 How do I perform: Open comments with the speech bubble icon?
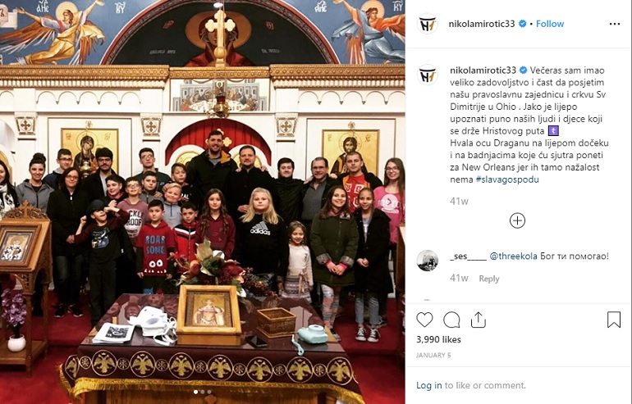point(451,320)
